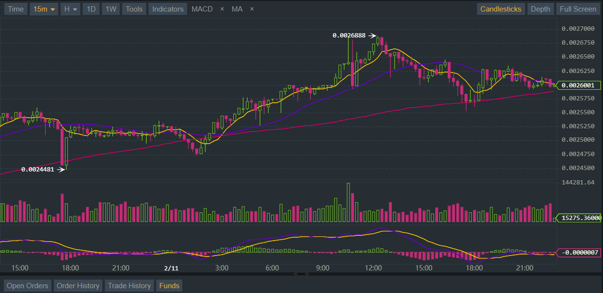Image resolution: width=603 pixels, height=293 pixels.
Task: Open the chart Tools menu
Action: click(x=134, y=9)
